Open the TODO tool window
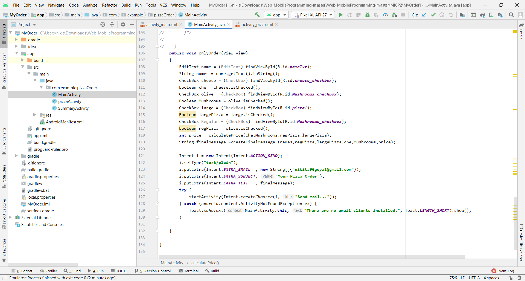Viewport: 525px width, 281px height. [119, 271]
